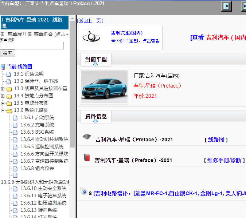Screen dimensions: 246x218
Task: Click the 菜单折叠 collapse-all icon
Action: [x=30, y=34]
